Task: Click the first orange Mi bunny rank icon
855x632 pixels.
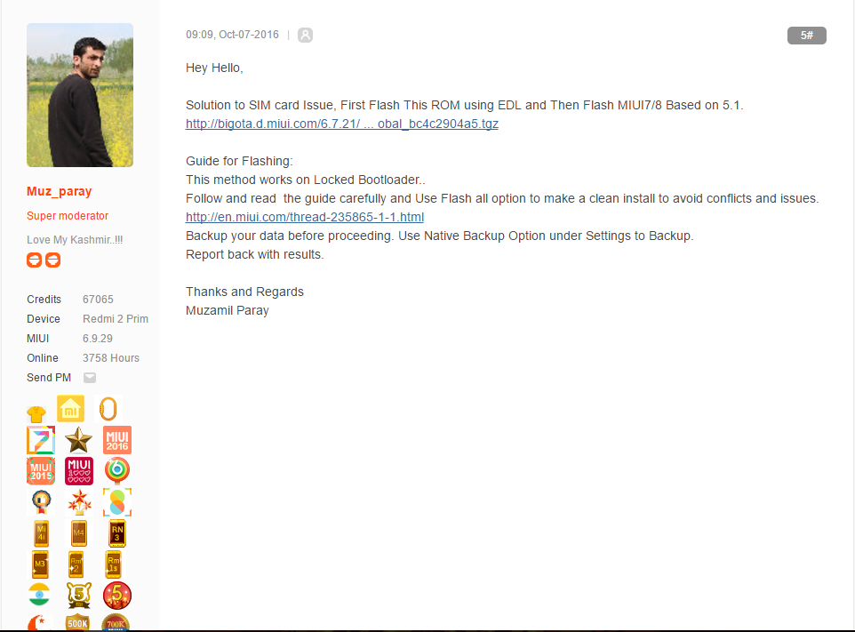Action: pos(35,260)
